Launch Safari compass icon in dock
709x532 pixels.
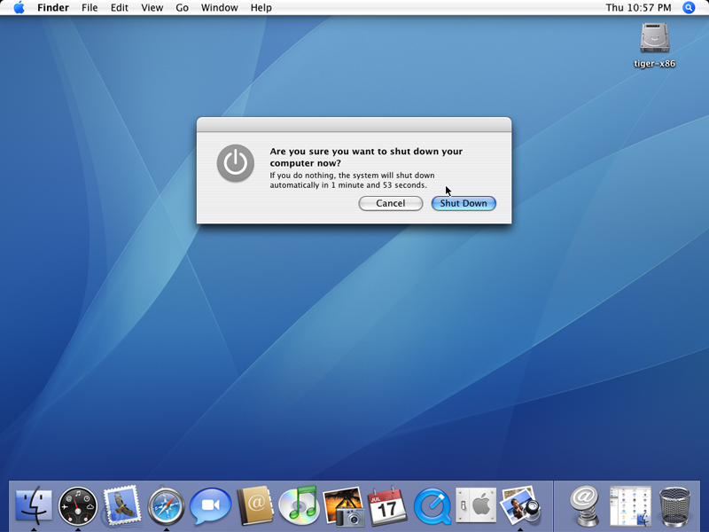click(x=167, y=506)
